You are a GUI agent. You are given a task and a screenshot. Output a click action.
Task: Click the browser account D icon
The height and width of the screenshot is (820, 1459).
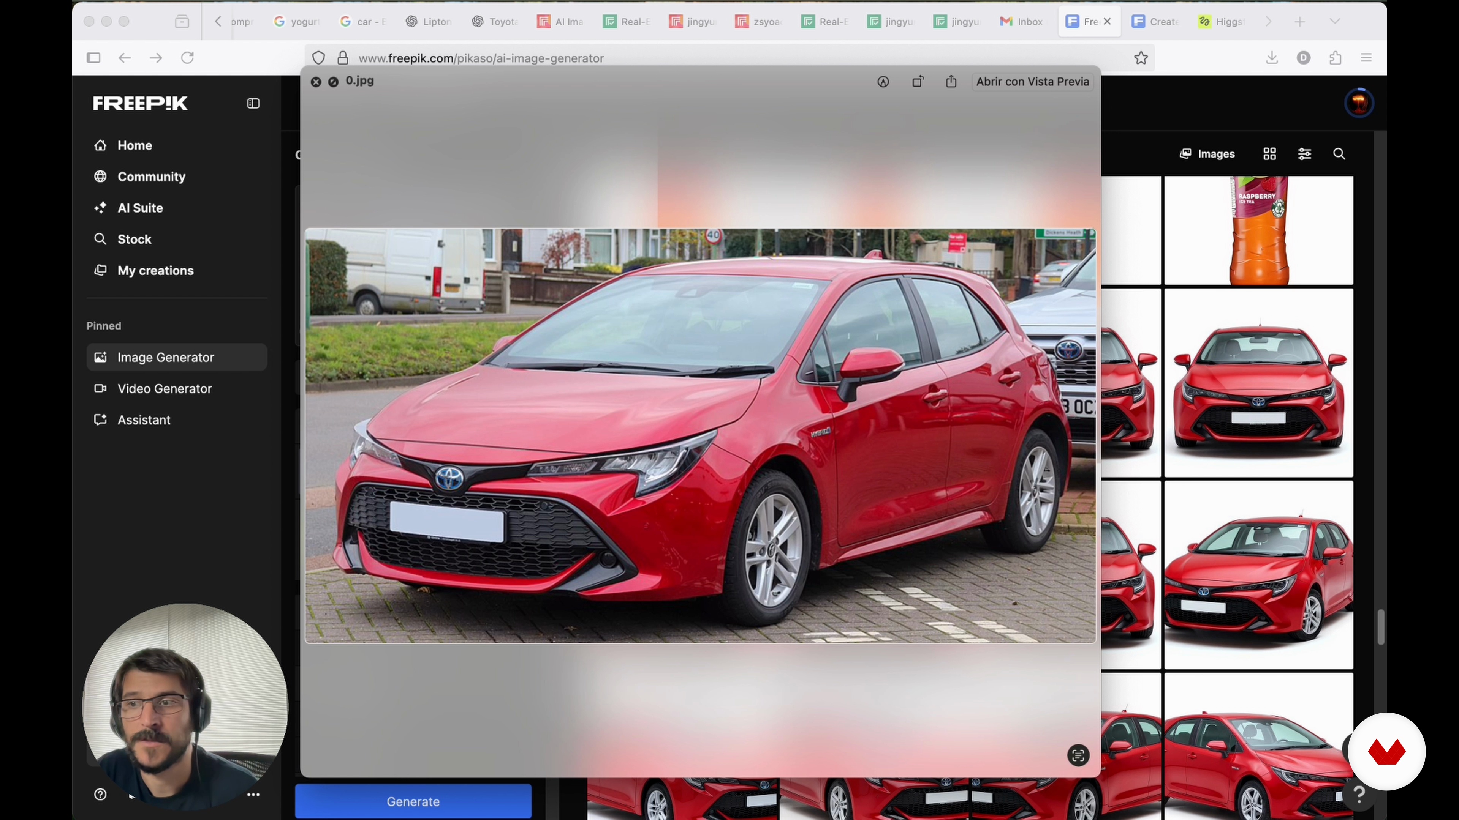point(1303,58)
